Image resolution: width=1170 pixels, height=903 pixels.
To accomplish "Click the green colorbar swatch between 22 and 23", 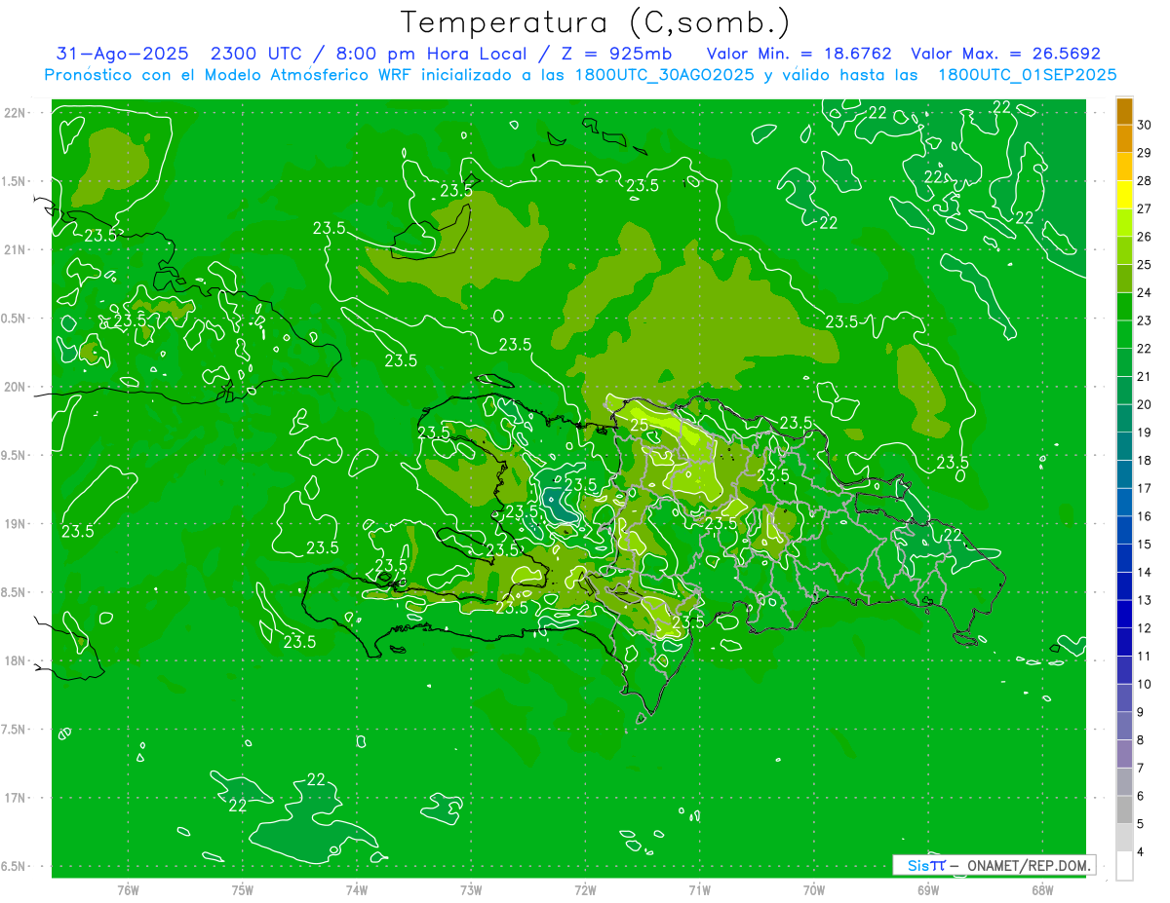I will pos(1124,335).
